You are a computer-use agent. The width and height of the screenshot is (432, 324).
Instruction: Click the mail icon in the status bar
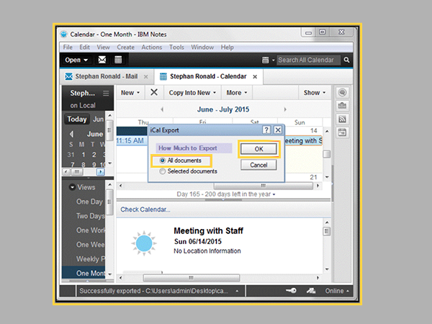click(x=311, y=291)
